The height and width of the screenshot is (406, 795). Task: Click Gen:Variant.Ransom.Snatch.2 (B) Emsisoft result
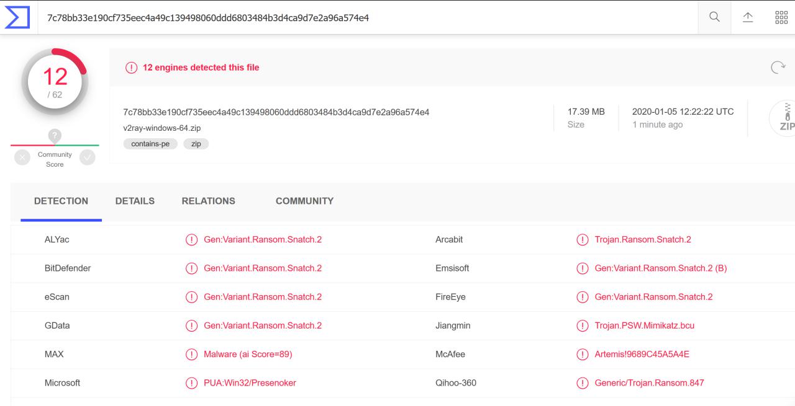661,268
